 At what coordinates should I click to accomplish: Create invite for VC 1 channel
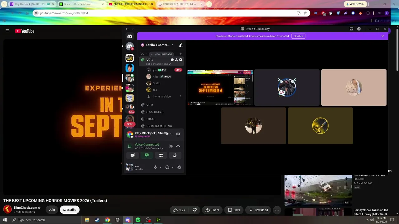pyautogui.click(x=176, y=60)
